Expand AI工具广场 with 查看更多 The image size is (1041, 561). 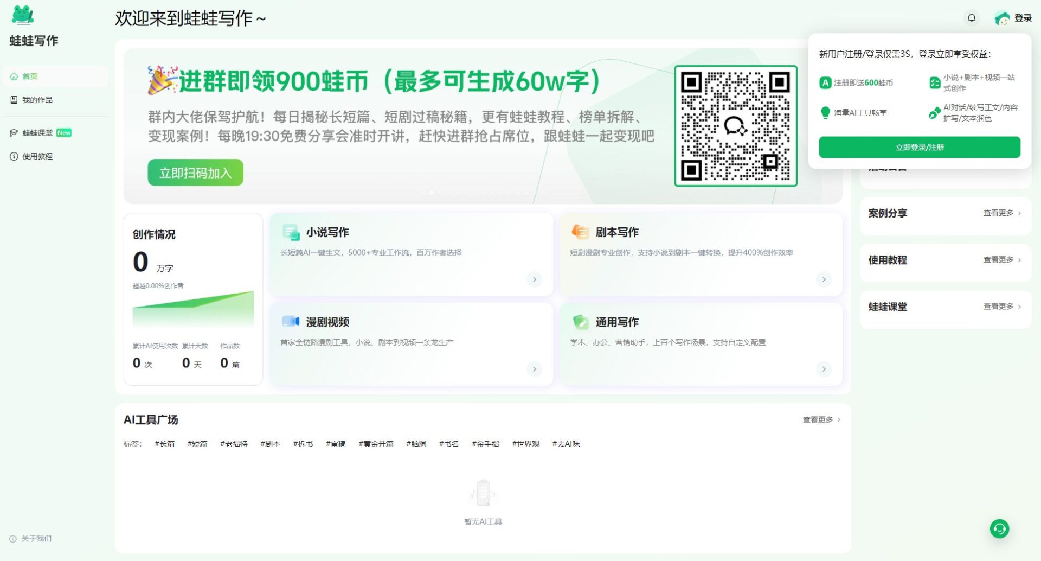821,419
